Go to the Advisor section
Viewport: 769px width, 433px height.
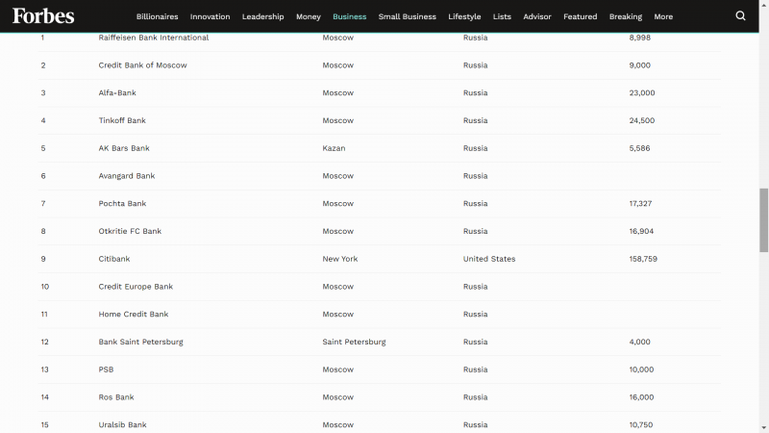(x=537, y=16)
